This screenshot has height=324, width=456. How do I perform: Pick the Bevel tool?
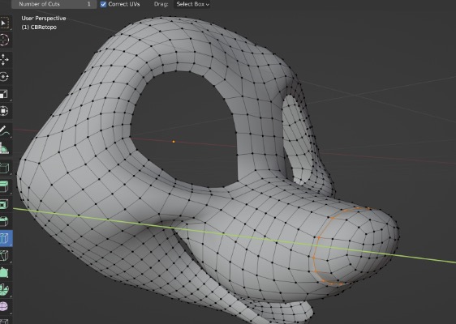click(x=5, y=221)
